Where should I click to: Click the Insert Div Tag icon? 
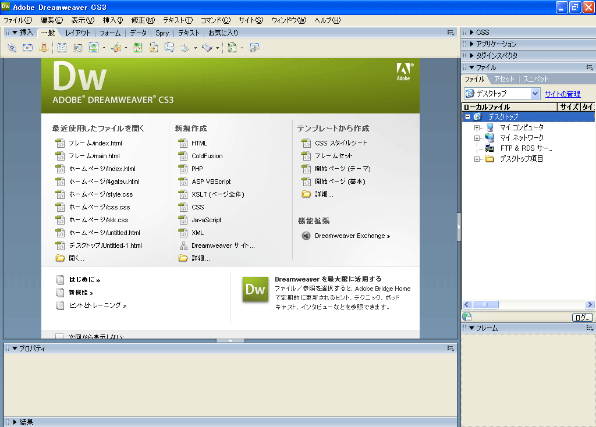pos(77,48)
